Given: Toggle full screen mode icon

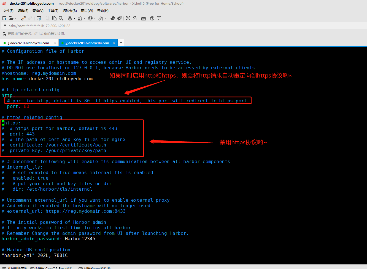Looking at the screenshot, I should click(x=128, y=18).
